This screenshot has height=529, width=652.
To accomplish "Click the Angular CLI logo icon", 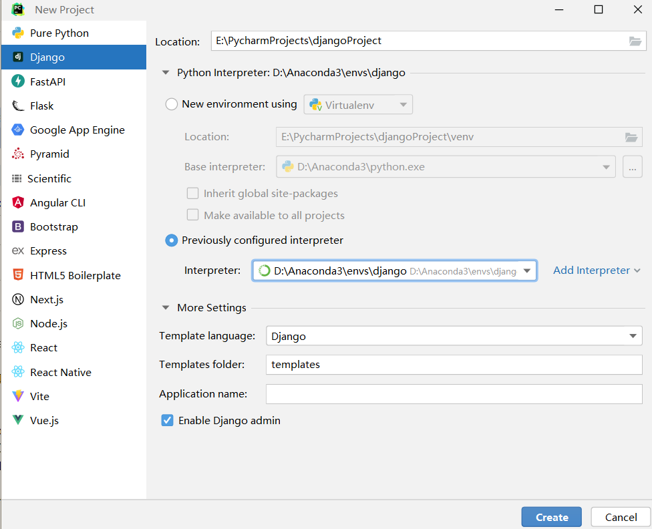I will pos(18,202).
